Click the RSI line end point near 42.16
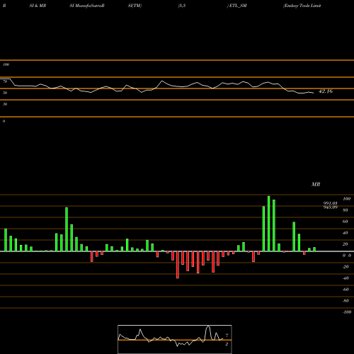354x354 pixels. click(x=314, y=93)
